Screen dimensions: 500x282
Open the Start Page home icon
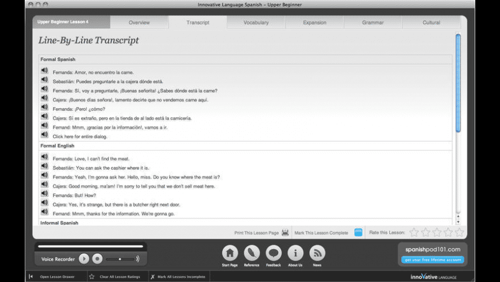tap(230, 253)
